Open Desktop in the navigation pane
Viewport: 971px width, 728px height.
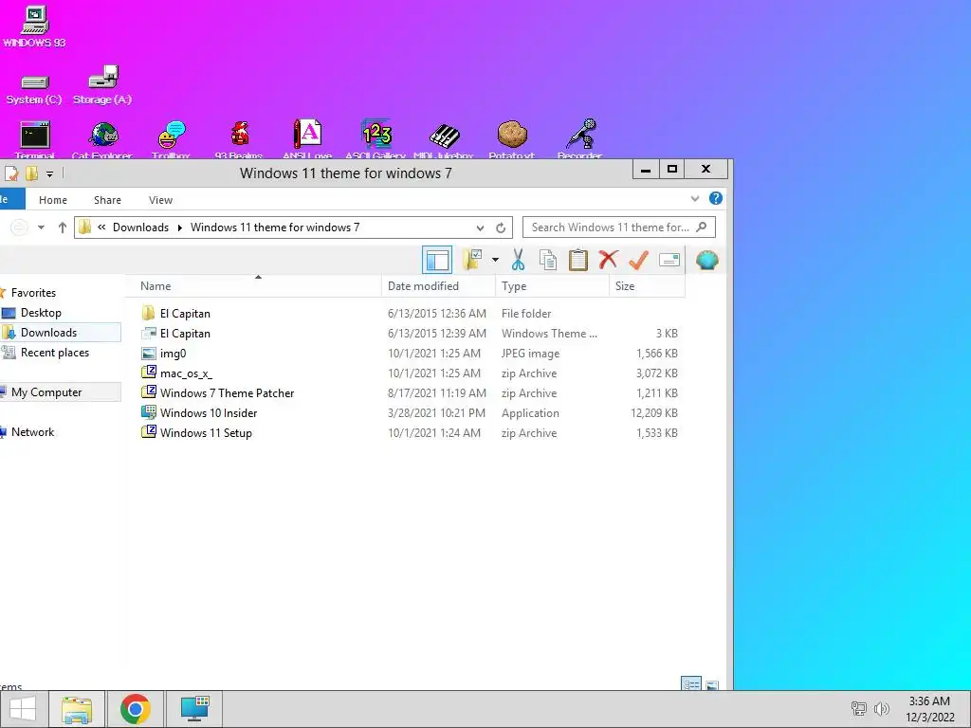click(x=41, y=313)
